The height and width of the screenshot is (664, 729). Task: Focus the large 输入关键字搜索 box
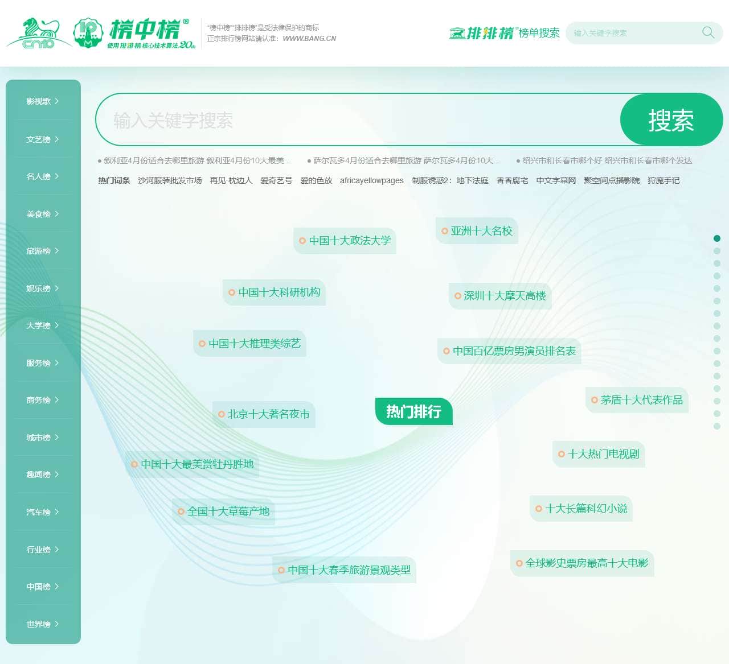359,120
